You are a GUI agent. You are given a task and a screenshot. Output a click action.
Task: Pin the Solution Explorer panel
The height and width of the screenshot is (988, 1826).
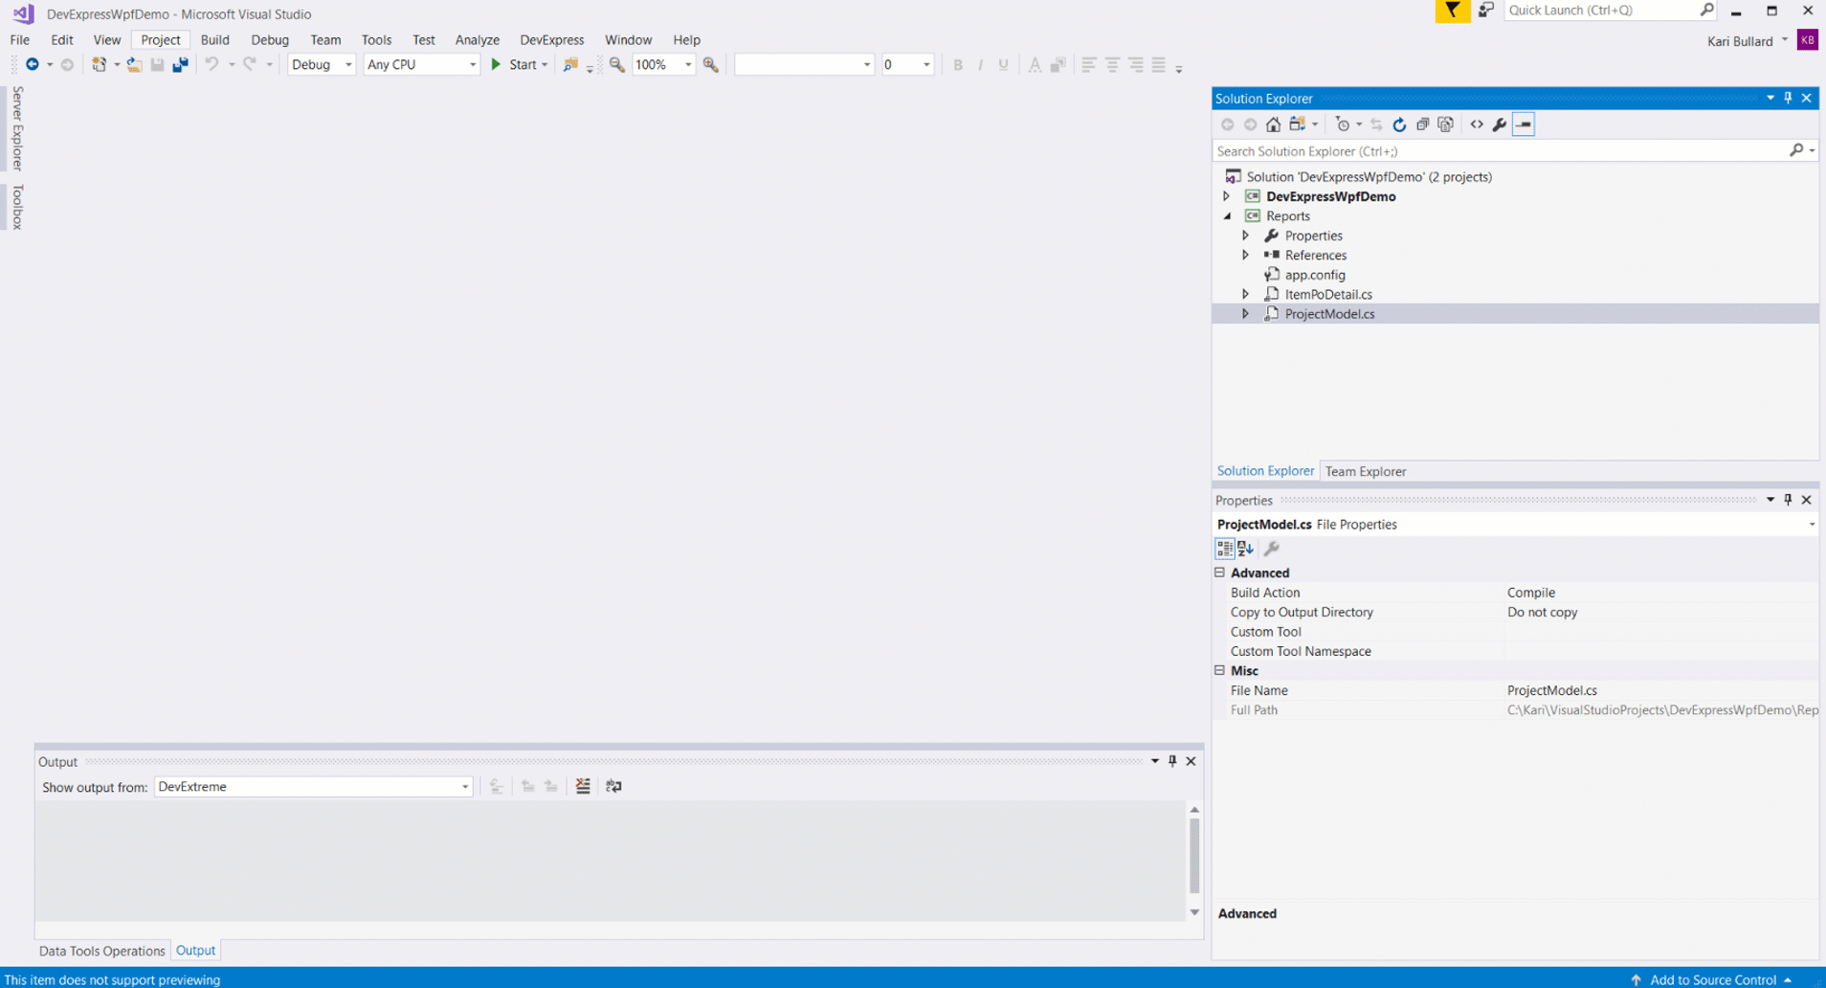click(x=1788, y=98)
